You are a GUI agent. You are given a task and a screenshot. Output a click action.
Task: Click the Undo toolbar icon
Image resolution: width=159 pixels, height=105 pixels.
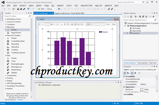pyautogui.click(x=28, y=9)
